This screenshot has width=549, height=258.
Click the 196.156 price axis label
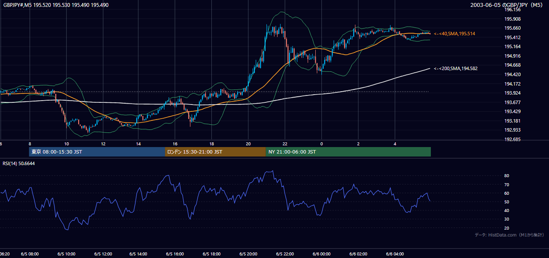pyautogui.click(x=512, y=9)
